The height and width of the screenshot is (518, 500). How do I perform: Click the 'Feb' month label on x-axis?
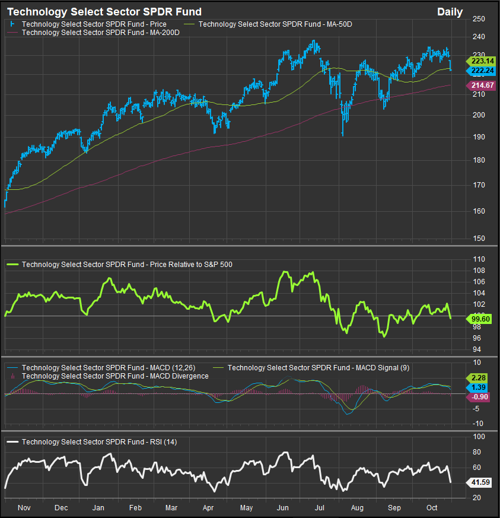(135, 507)
